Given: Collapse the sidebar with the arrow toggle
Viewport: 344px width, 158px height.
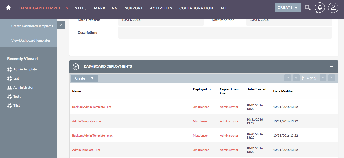Looking at the screenshot, I should coord(61,25).
